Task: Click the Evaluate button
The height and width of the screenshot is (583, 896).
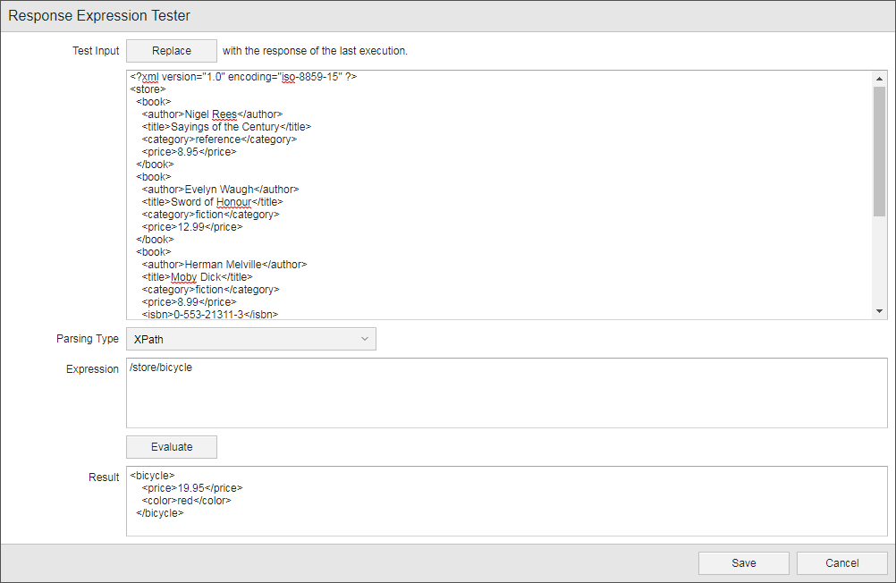Action: point(172,447)
